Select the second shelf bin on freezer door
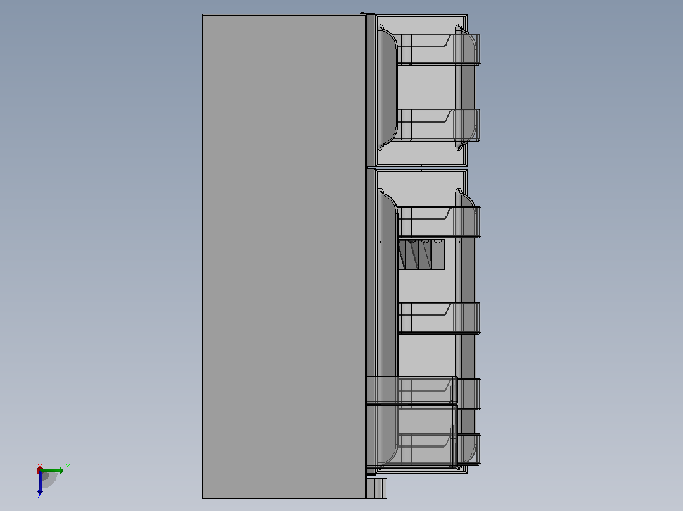This screenshot has width=683, height=511. [x=438, y=125]
